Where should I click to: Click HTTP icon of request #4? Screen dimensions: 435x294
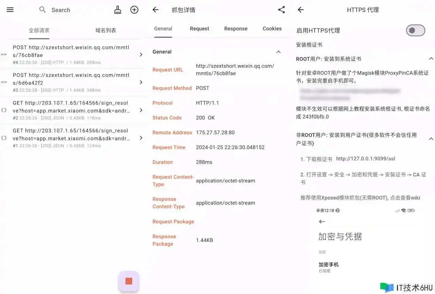pyautogui.click(x=4, y=54)
